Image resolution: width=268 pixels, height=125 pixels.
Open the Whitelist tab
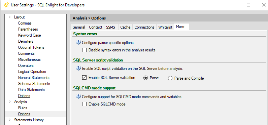tap(165, 27)
